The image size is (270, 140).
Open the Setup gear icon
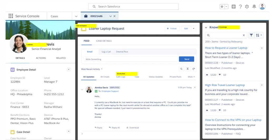click(x=247, y=7)
